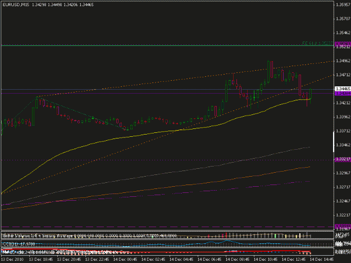Click the 14 Dec 08:45 time label
This screenshot has height=263, width=351.
pyautogui.click(x=238, y=260)
